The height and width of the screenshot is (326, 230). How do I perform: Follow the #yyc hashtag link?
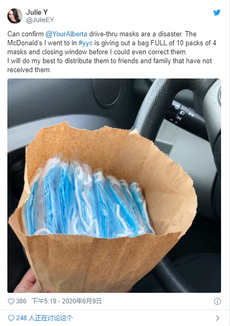(85, 43)
